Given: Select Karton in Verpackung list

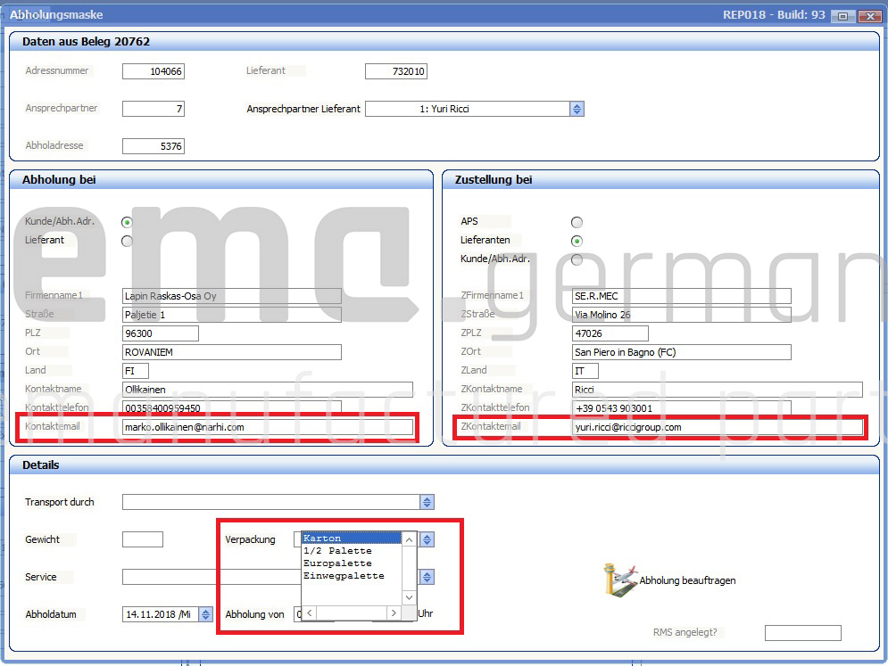Looking at the screenshot, I should [351, 539].
